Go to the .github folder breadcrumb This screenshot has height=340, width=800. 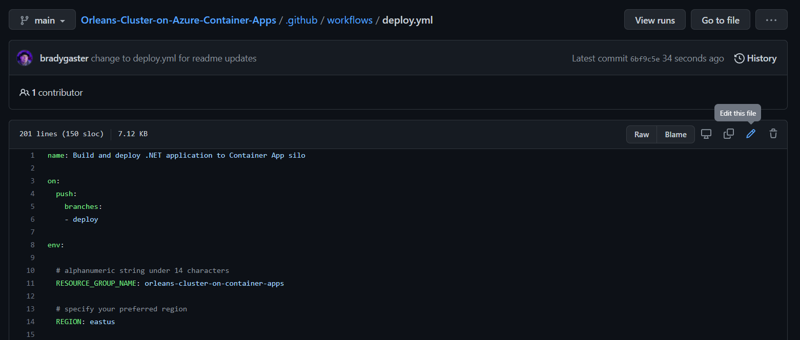301,20
